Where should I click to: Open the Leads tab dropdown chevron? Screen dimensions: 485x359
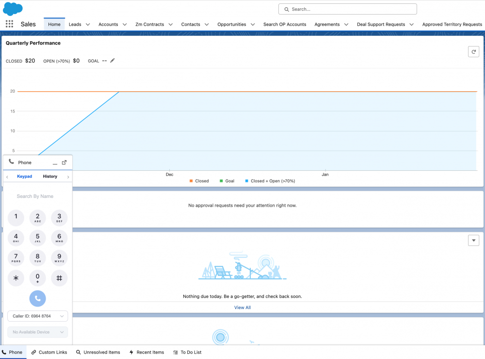[87, 24]
